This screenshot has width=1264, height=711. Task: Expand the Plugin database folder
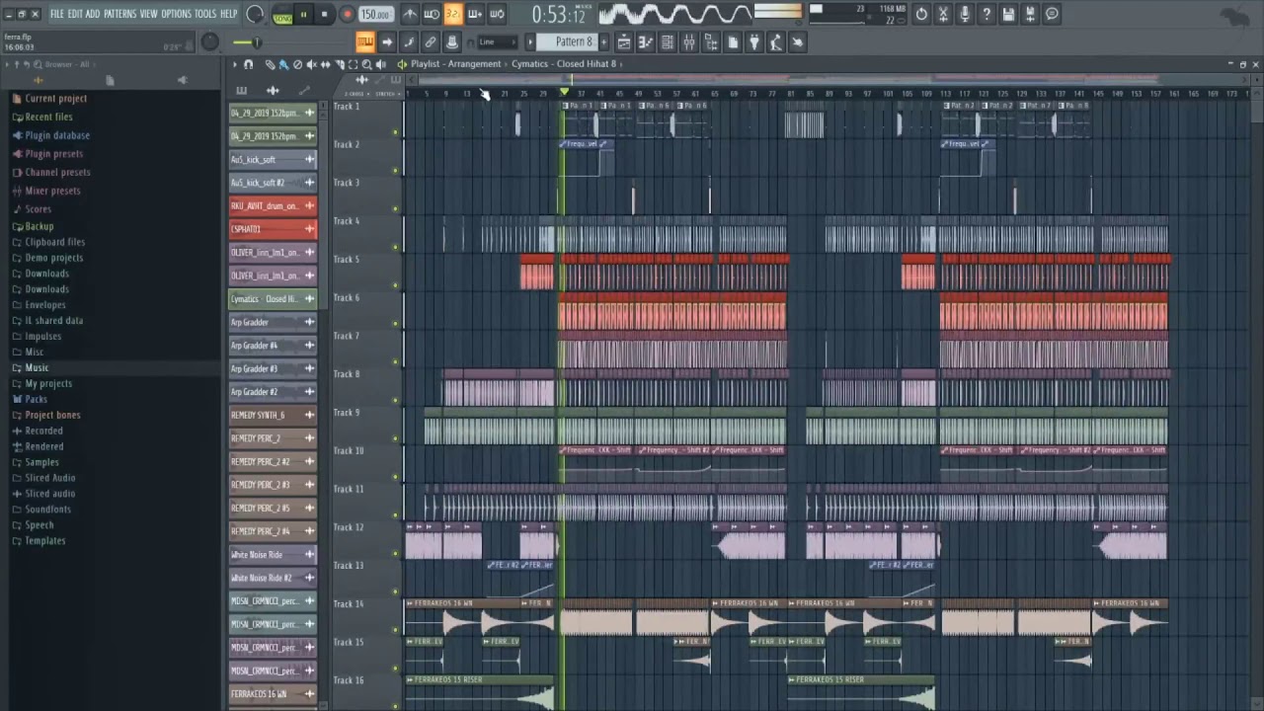pos(57,135)
